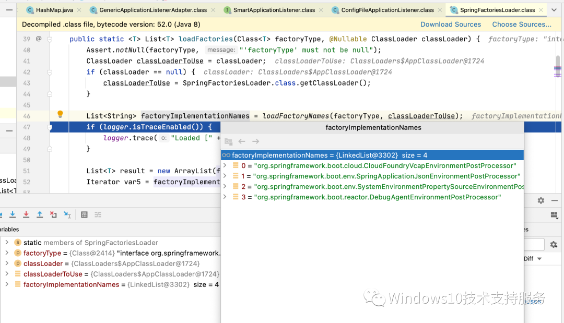Select SpringFactoriesLoader.class tab
The image size is (564, 323).
point(497,10)
